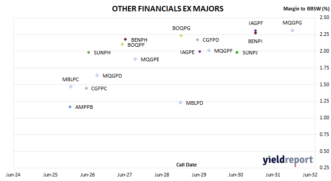
Task: Select the IAGPE purple diamond marker
Action: [200, 52]
